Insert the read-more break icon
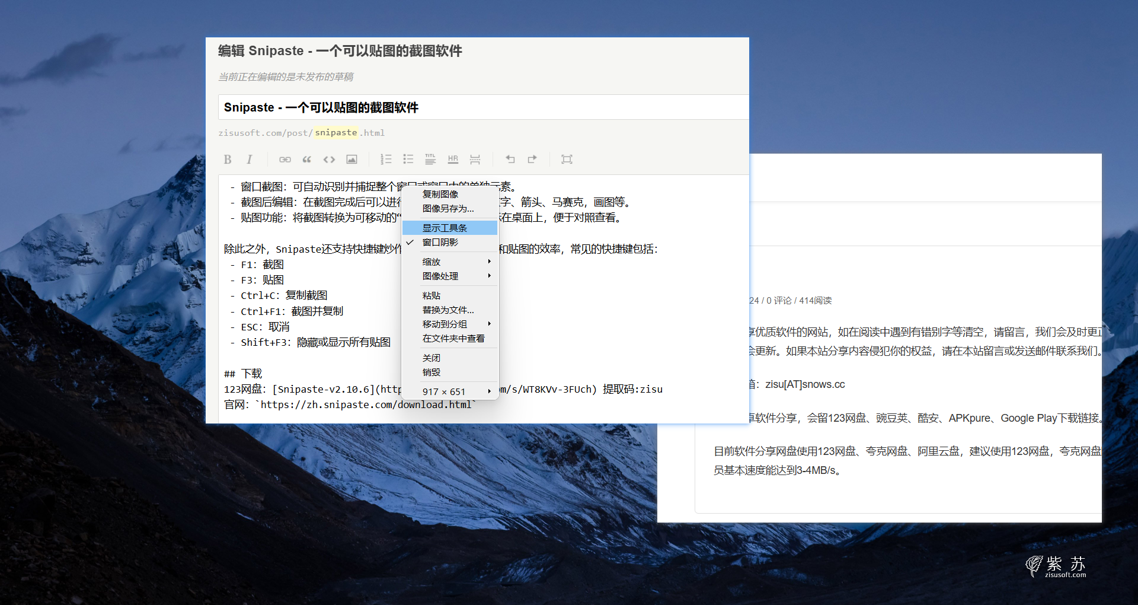The image size is (1138, 605). tap(475, 159)
